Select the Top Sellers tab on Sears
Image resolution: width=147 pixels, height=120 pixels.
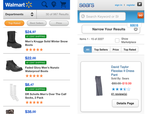pos(101,49)
